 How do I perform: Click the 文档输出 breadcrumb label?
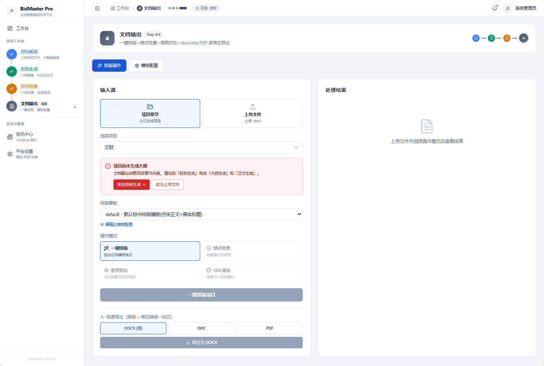pos(152,8)
